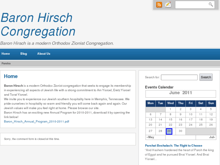Image resolution: width=220 pixels, height=165 pixels.
Task: Click calendar date 30
Action: (x=180, y=131)
